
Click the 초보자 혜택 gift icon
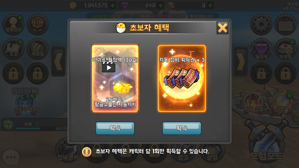pyautogui.click(x=25, y=104)
